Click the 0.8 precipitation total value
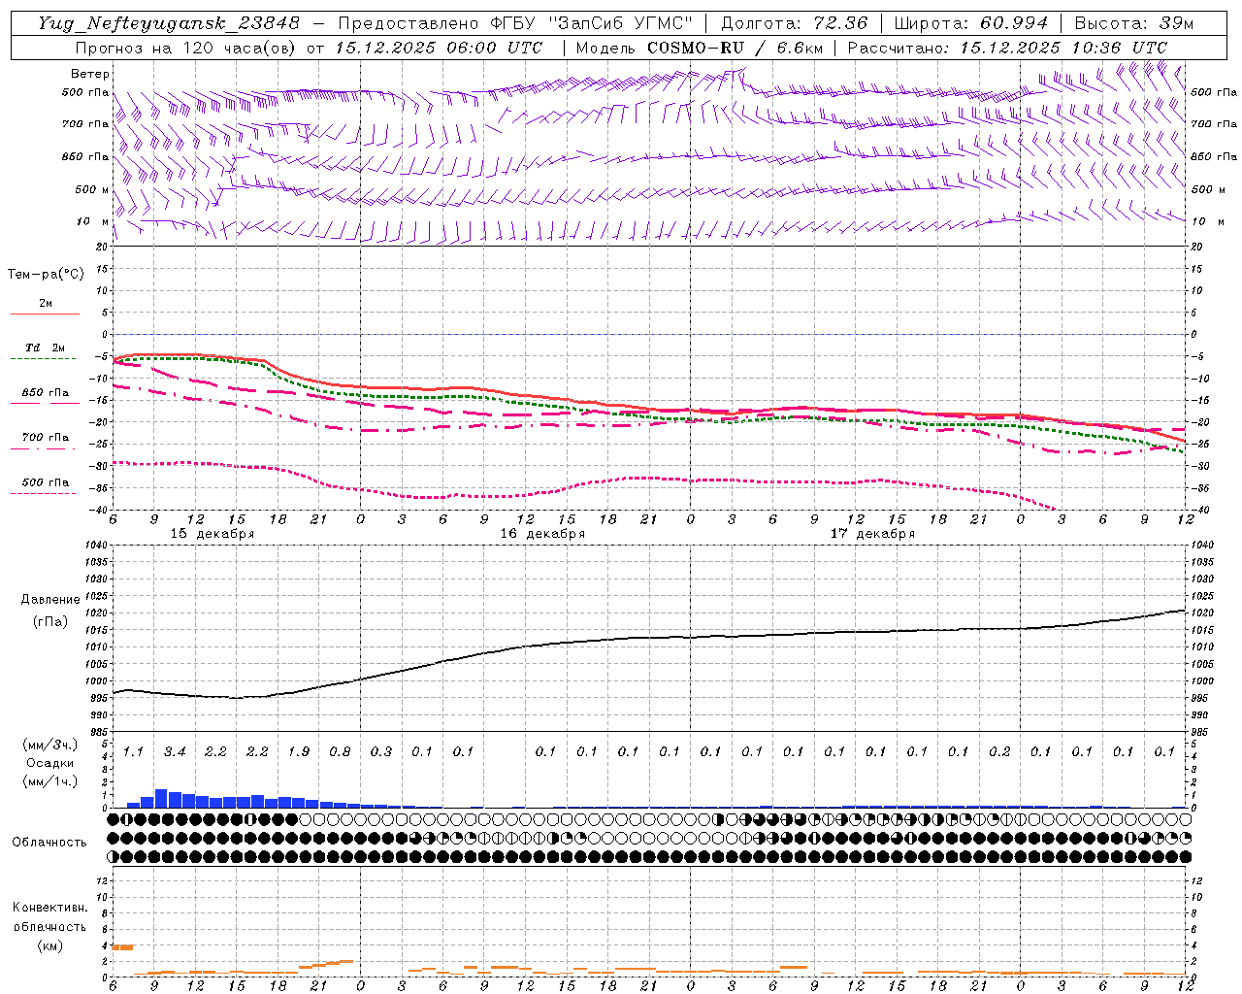This screenshot has height=994, width=1242. (x=340, y=751)
